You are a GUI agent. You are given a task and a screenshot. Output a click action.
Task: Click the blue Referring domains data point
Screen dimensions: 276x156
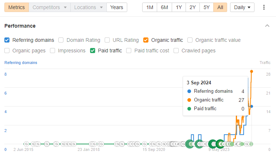[x=252, y=106]
